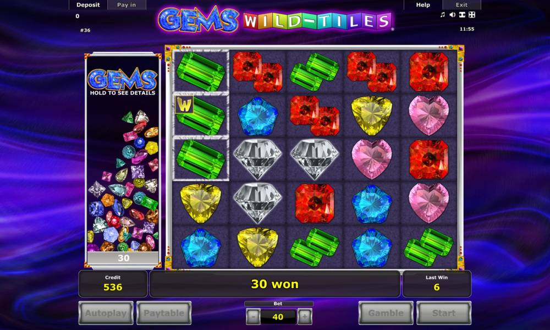Viewport: 550px width, 330px height.
Task: Click Exit to leave the game
Action: tap(461, 5)
